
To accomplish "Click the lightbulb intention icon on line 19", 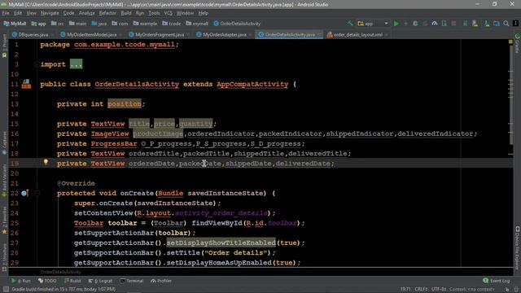I will 46,162.
